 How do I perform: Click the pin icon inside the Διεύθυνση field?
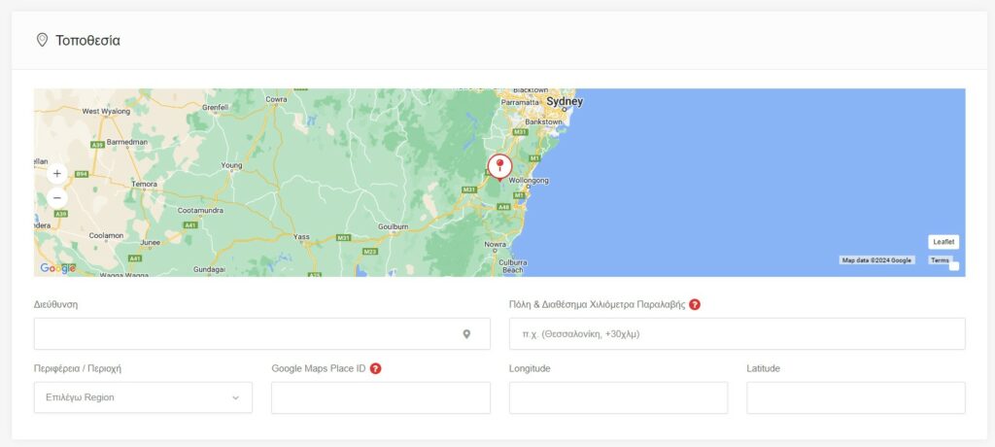466,334
